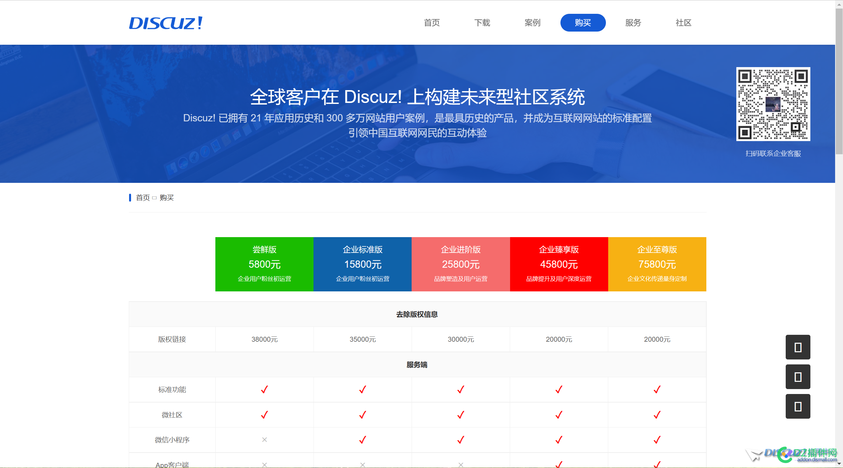Choose the blue 企业标准版 15800元 plan
Viewport: 843px width, 468px height.
[363, 264]
